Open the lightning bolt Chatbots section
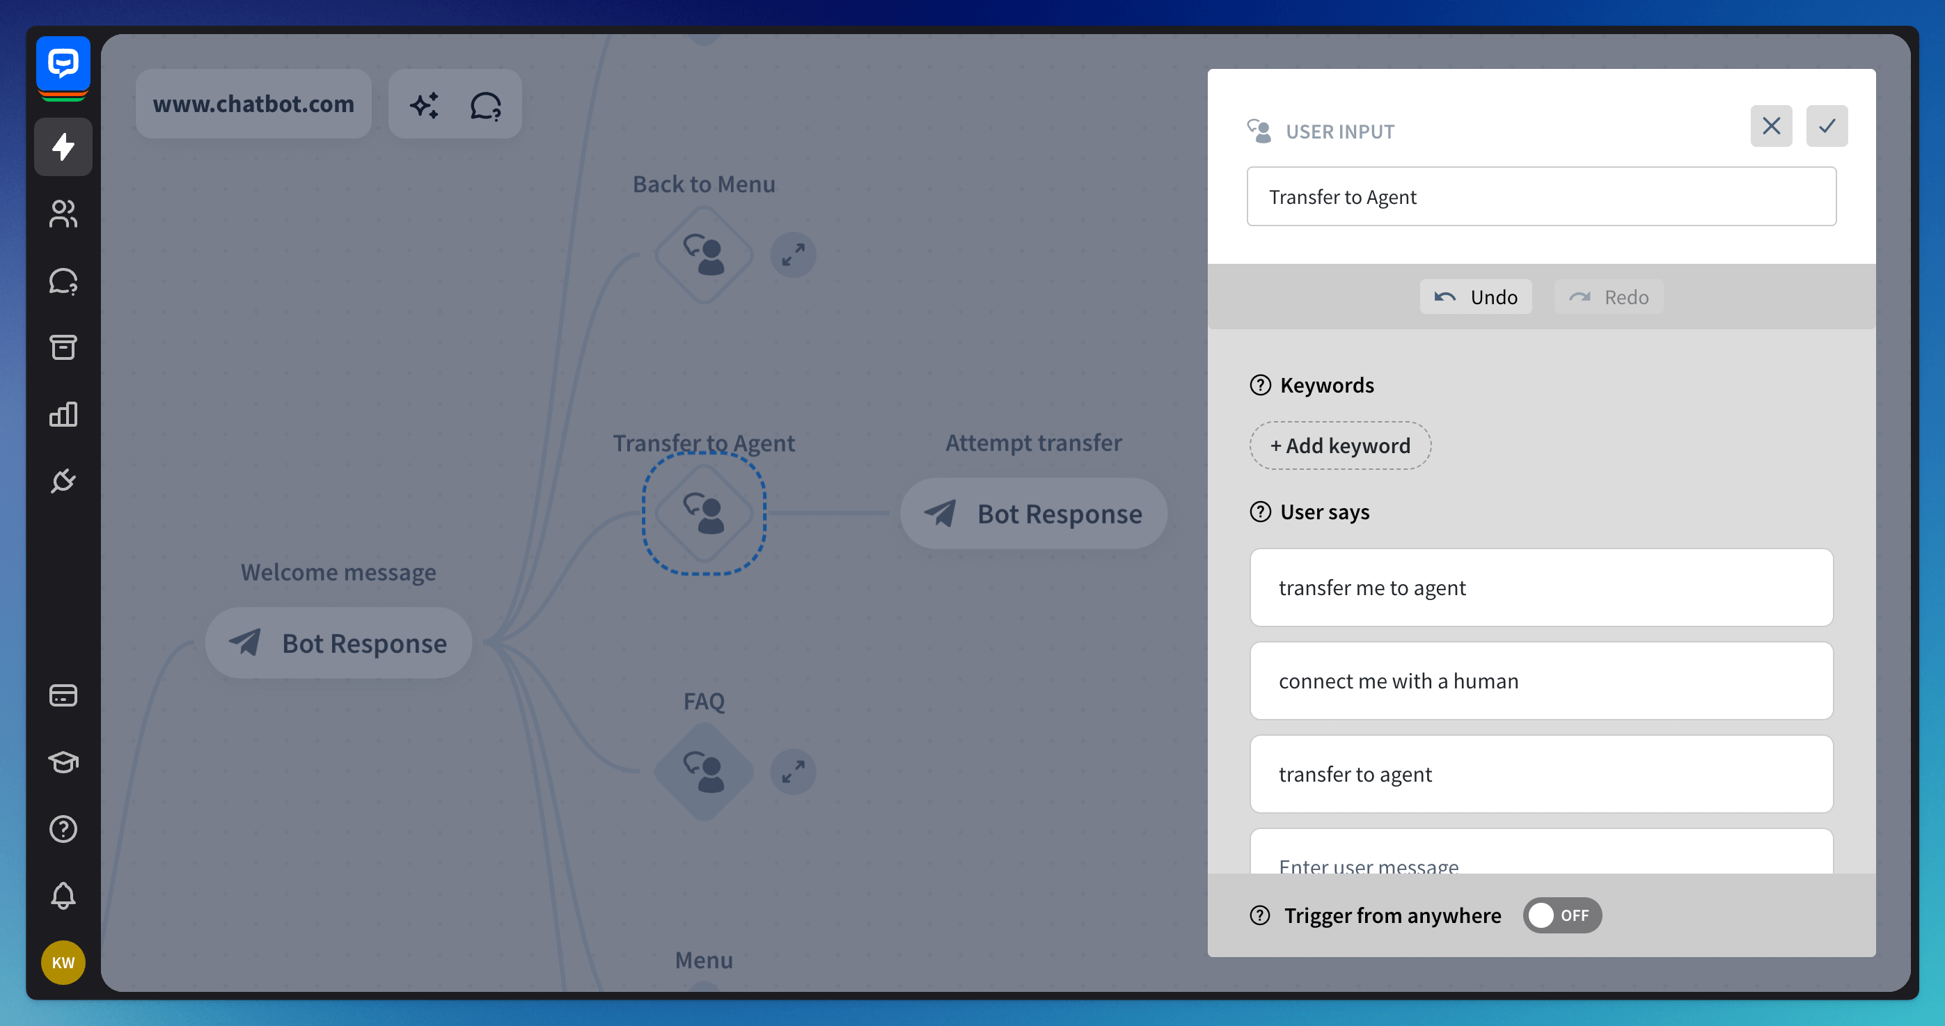Image resolution: width=1945 pixels, height=1026 pixels. tap(63, 146)
